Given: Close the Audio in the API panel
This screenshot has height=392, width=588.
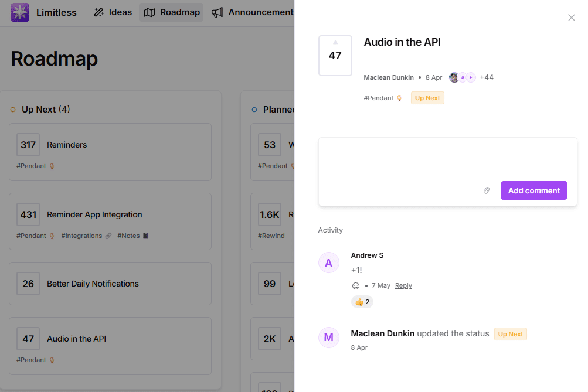Looking at the screenshot, I should tap(572, 18).
